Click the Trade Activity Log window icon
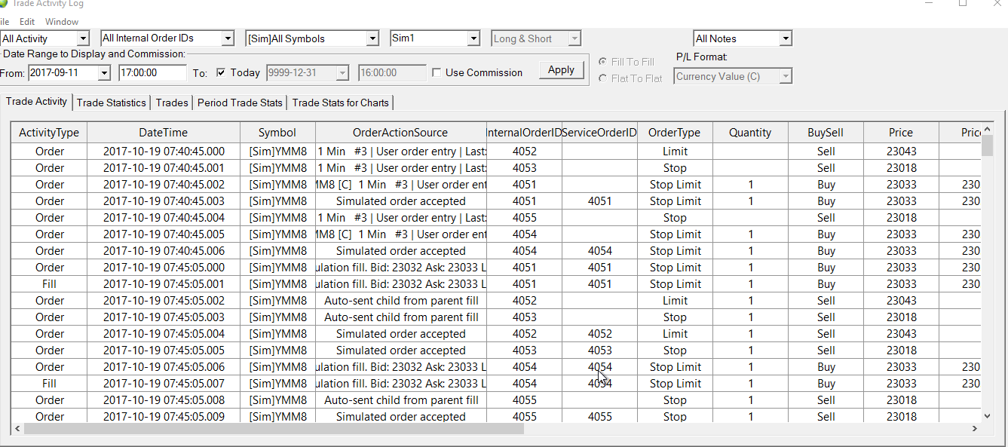The height and width of the screenshot is (447, 1008). pos(5,4)
